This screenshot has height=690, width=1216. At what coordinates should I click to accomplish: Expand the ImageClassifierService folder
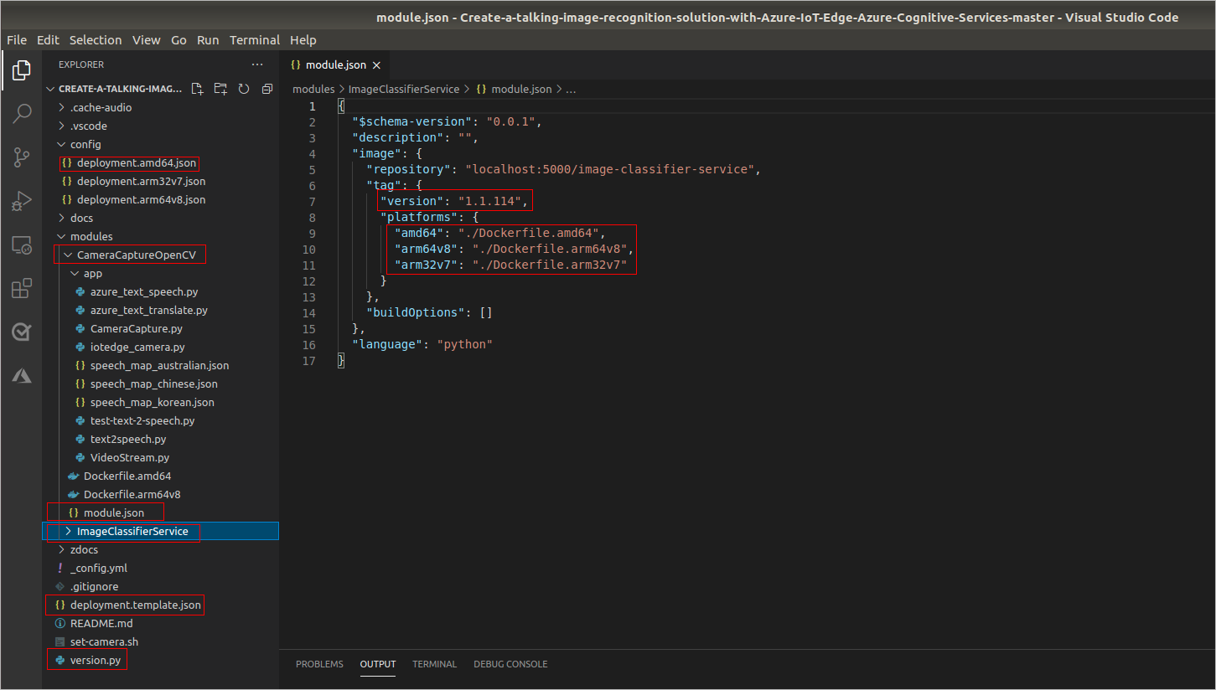[132, 531]
